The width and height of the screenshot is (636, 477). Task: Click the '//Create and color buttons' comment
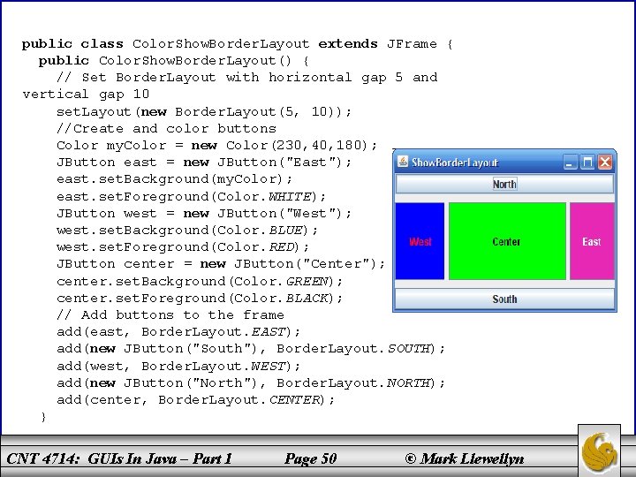pyautogui.click(x=166, y=129)
